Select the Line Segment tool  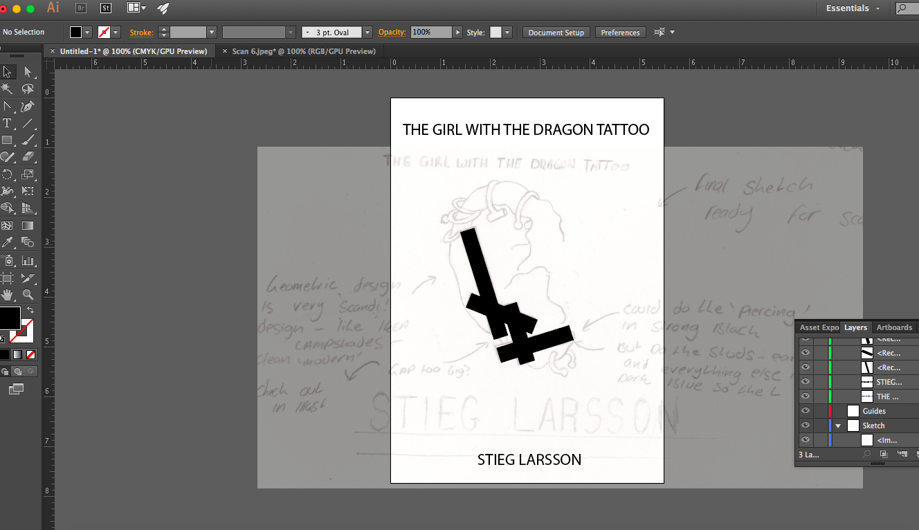[28, 124]
